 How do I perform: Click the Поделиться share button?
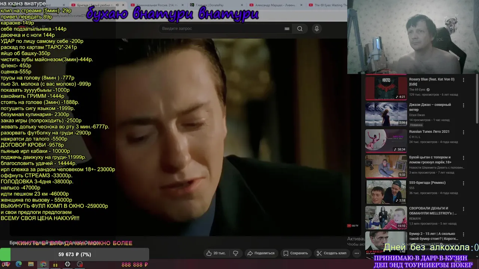pos(261,253)
